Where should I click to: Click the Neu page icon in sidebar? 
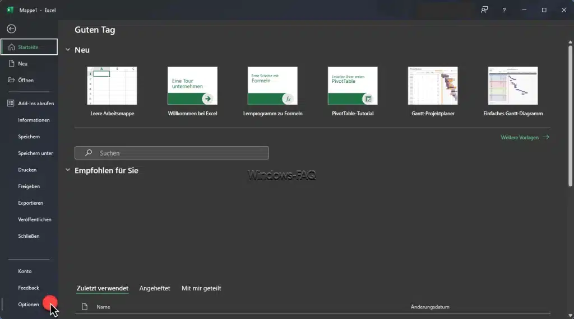pyautogui.click(x=11, y=64)
